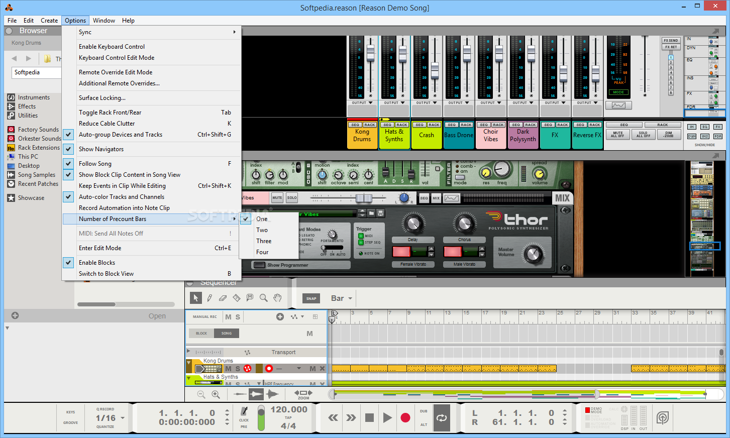Click the metronome Click icon
730x438 pixels.
[x=244, y=411]
